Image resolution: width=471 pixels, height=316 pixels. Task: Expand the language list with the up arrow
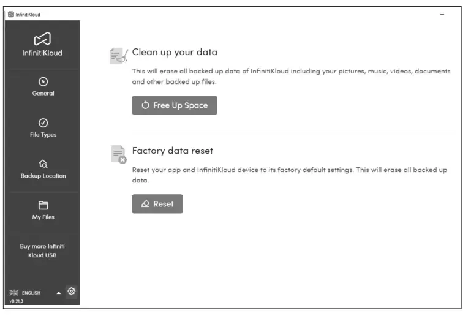click(x=59, y=293)
